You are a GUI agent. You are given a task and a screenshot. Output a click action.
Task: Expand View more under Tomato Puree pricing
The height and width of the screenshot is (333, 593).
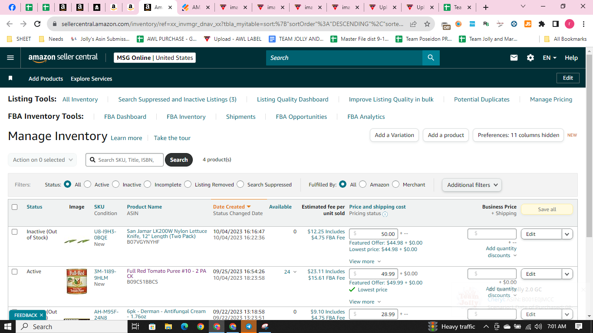[x=365, y=302]
